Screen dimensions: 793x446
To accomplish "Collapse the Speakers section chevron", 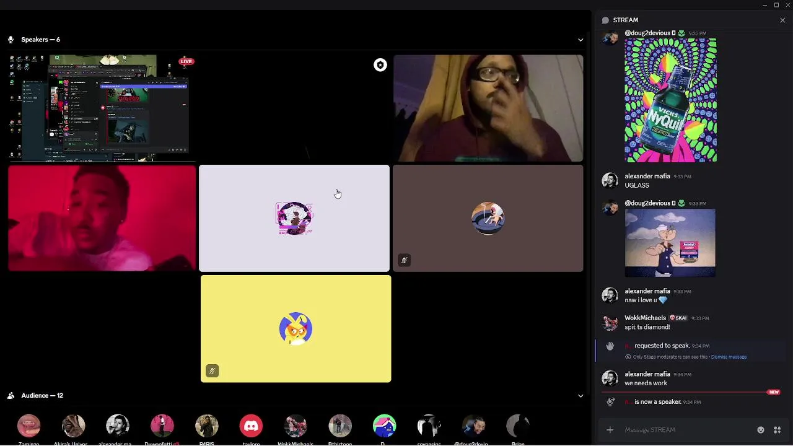I will click(x=581, y=40).
